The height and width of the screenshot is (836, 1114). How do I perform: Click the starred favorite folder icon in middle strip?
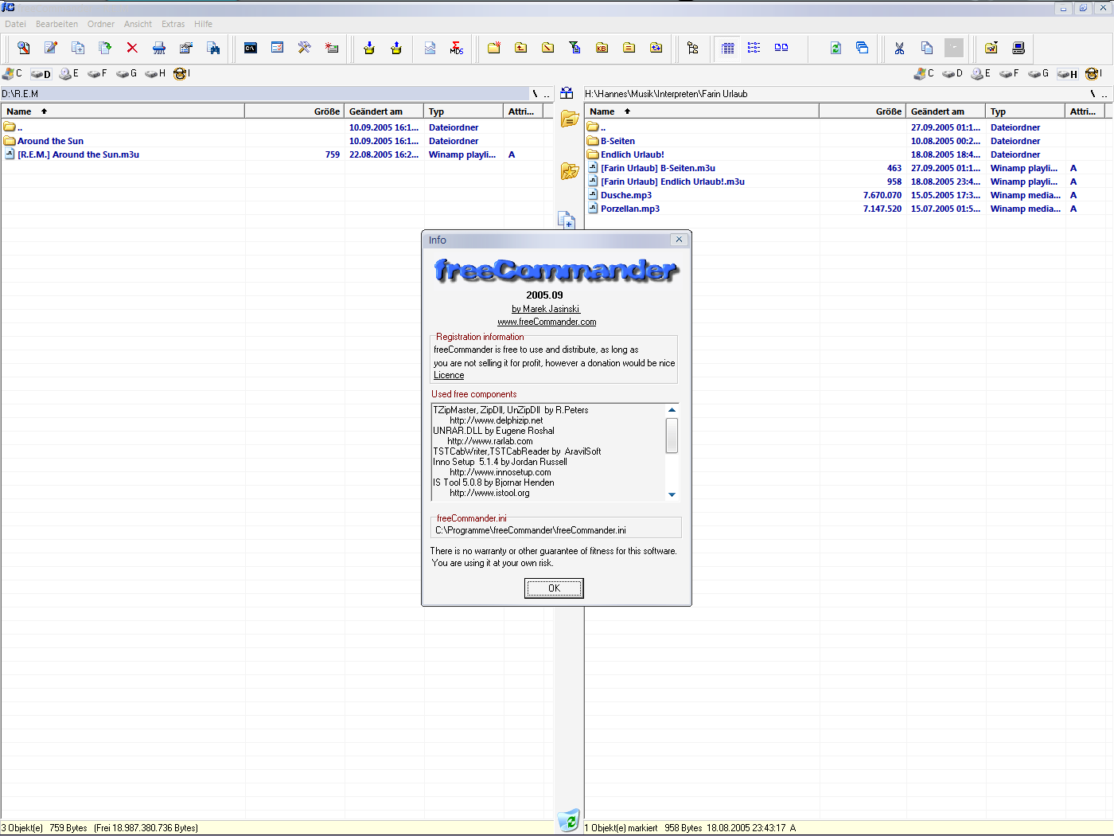tap(570, 170)
